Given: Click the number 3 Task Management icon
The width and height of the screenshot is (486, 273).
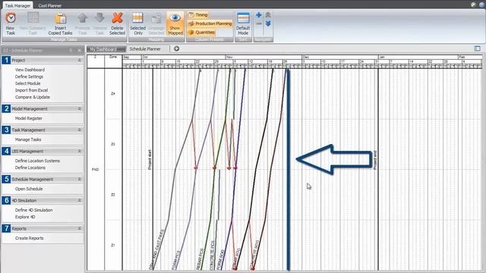Looking at the screenshot, I should (x=6, y=130).
